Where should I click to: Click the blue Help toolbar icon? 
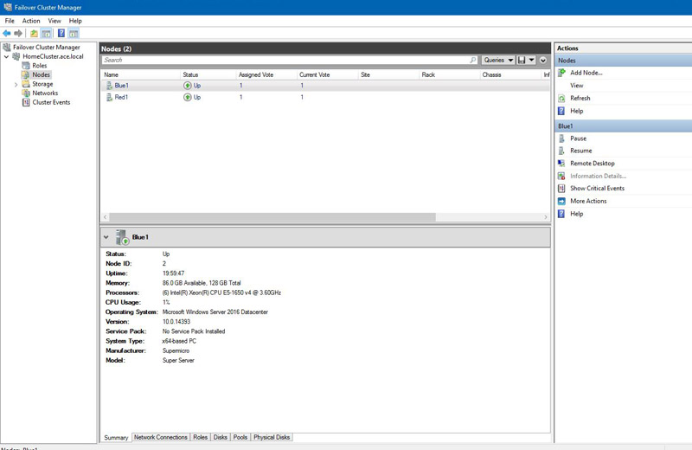pos(61,33)
